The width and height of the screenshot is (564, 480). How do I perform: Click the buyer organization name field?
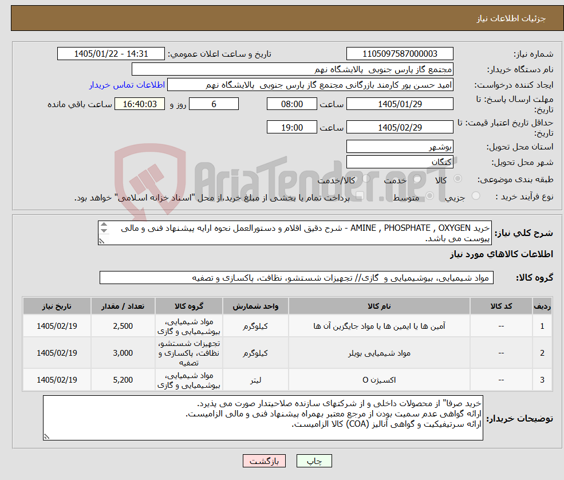click(293, 69)
